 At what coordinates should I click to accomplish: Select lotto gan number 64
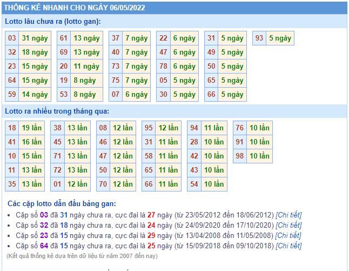coord(12,80)
